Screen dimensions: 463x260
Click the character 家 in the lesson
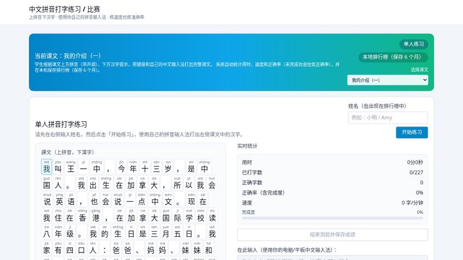(x=46, y=248)
